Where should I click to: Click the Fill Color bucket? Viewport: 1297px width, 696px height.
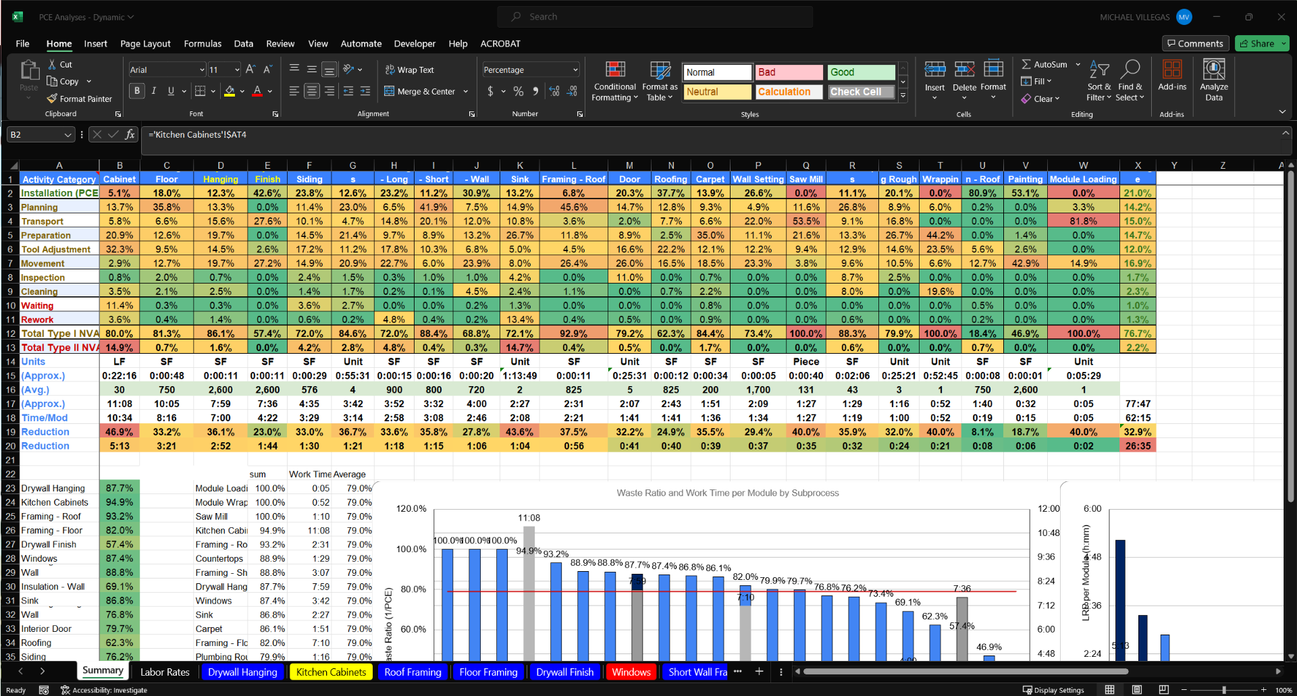click(230, 91)
